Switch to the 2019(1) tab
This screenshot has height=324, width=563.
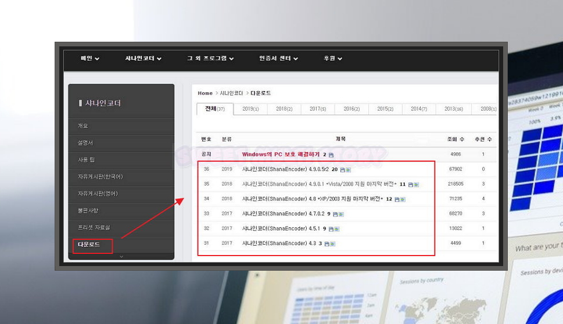250,109
